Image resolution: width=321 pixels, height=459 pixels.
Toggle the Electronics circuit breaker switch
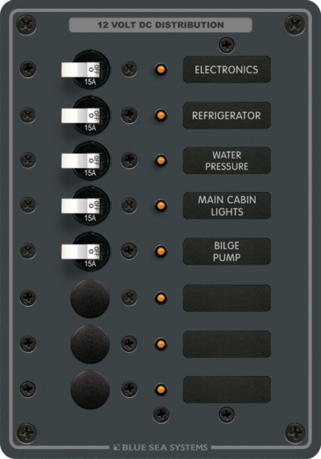[80, 70]
